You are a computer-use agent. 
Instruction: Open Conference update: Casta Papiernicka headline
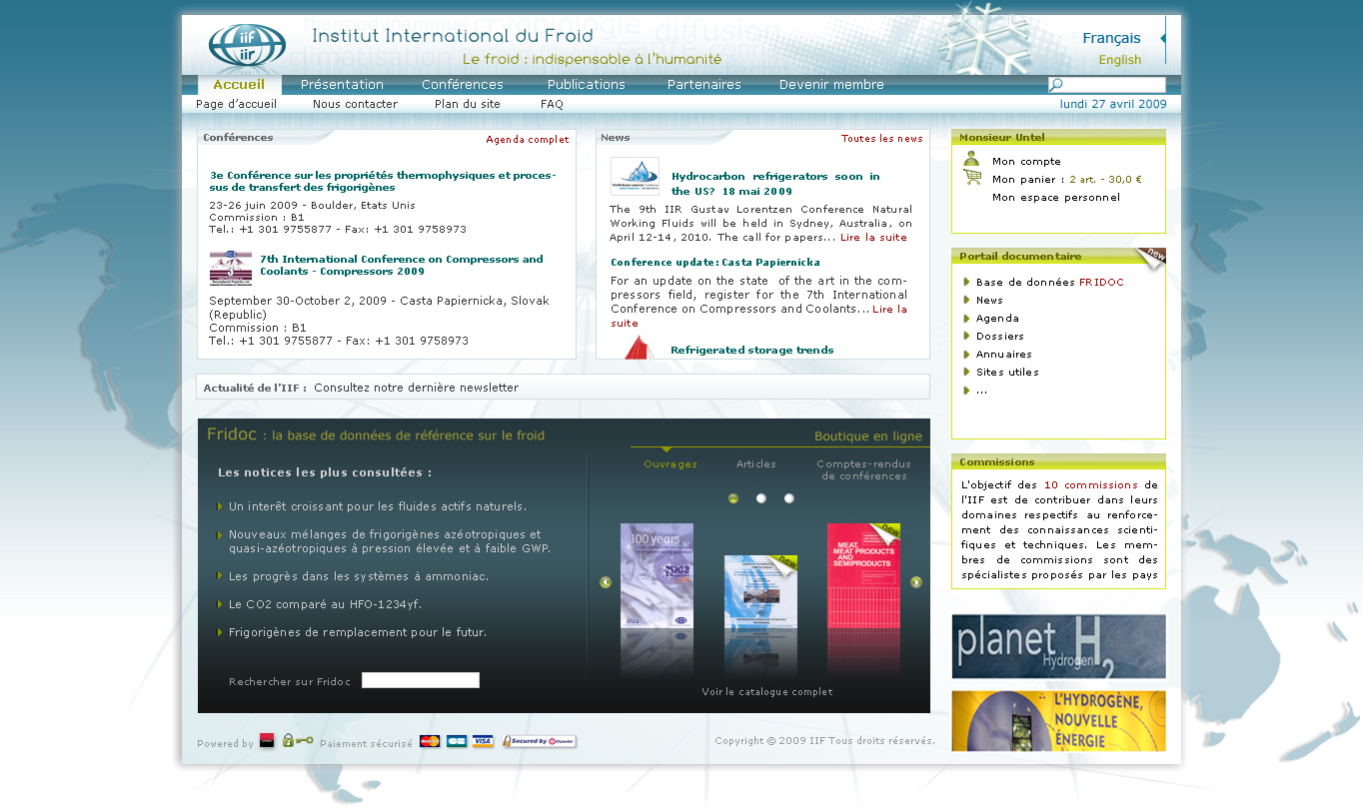click(x=715, y=263)
